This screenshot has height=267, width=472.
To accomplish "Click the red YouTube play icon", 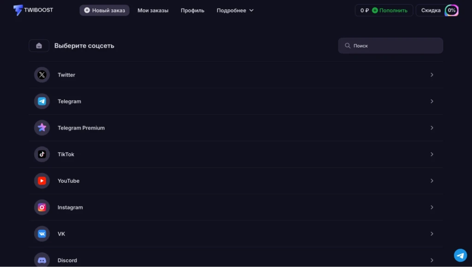I will click(42, 181).
